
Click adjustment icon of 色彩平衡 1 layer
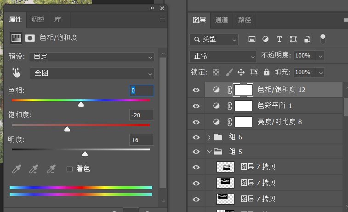[x=217, y=106]
